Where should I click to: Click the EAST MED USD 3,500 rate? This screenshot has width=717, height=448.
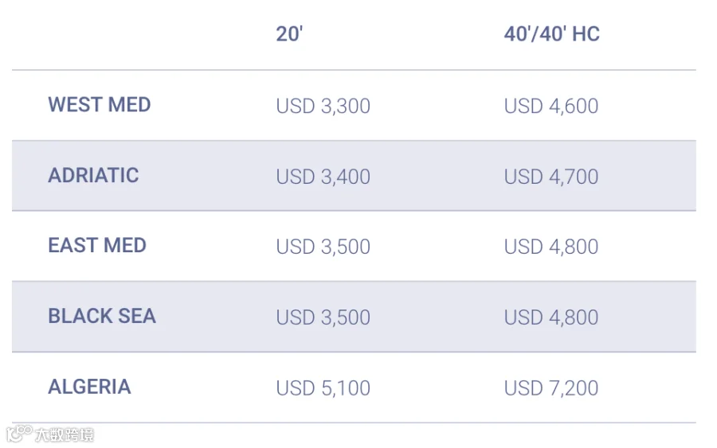[x=323, y=247]
